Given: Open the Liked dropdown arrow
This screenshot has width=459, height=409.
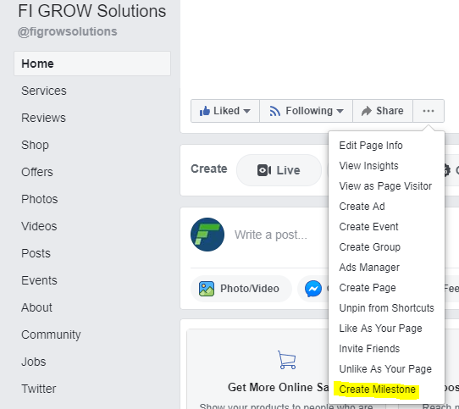Looking at the screenshot, I should 246,111.
